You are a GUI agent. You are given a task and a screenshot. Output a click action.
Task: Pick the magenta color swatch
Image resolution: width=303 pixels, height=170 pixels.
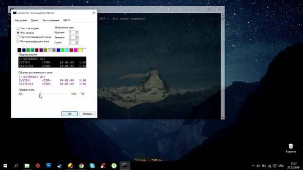tap(76, 50)
